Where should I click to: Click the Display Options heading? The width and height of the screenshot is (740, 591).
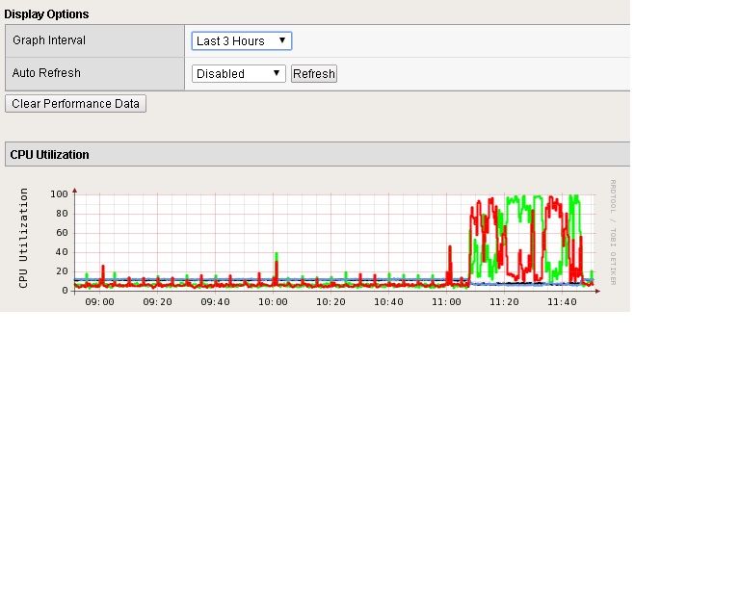tap(46, 14)
